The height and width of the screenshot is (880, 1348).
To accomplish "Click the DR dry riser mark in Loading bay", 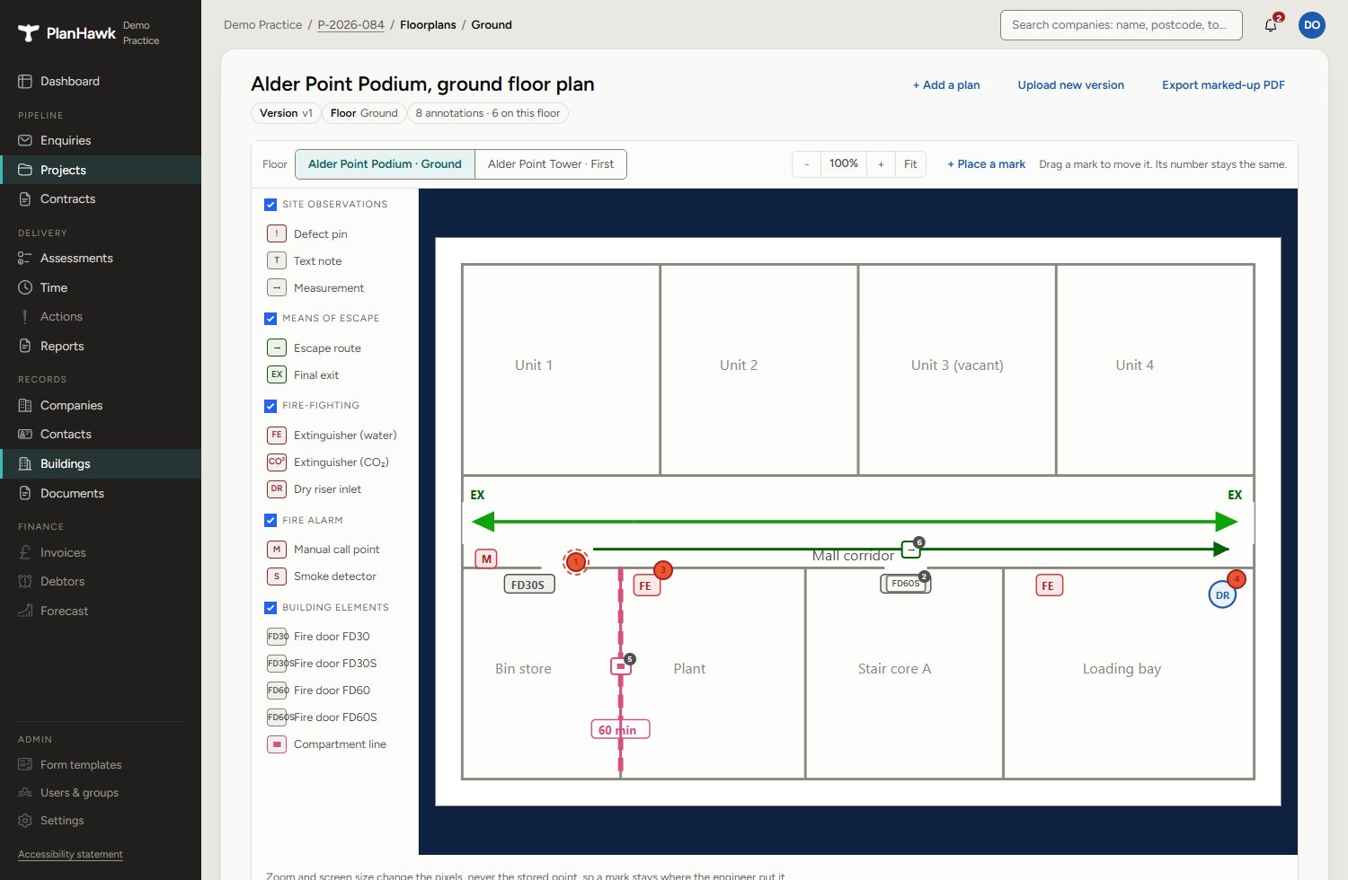I will [x=1222, y=594].
